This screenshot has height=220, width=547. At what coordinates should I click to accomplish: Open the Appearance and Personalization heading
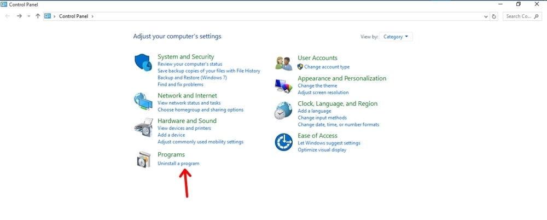(x=342, y=78)
